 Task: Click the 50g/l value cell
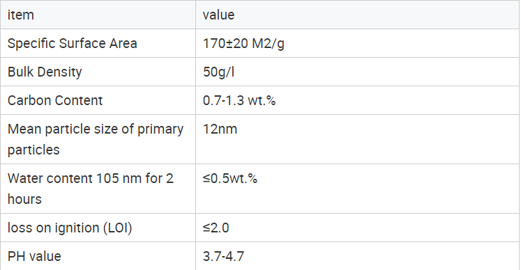point(358,72)
